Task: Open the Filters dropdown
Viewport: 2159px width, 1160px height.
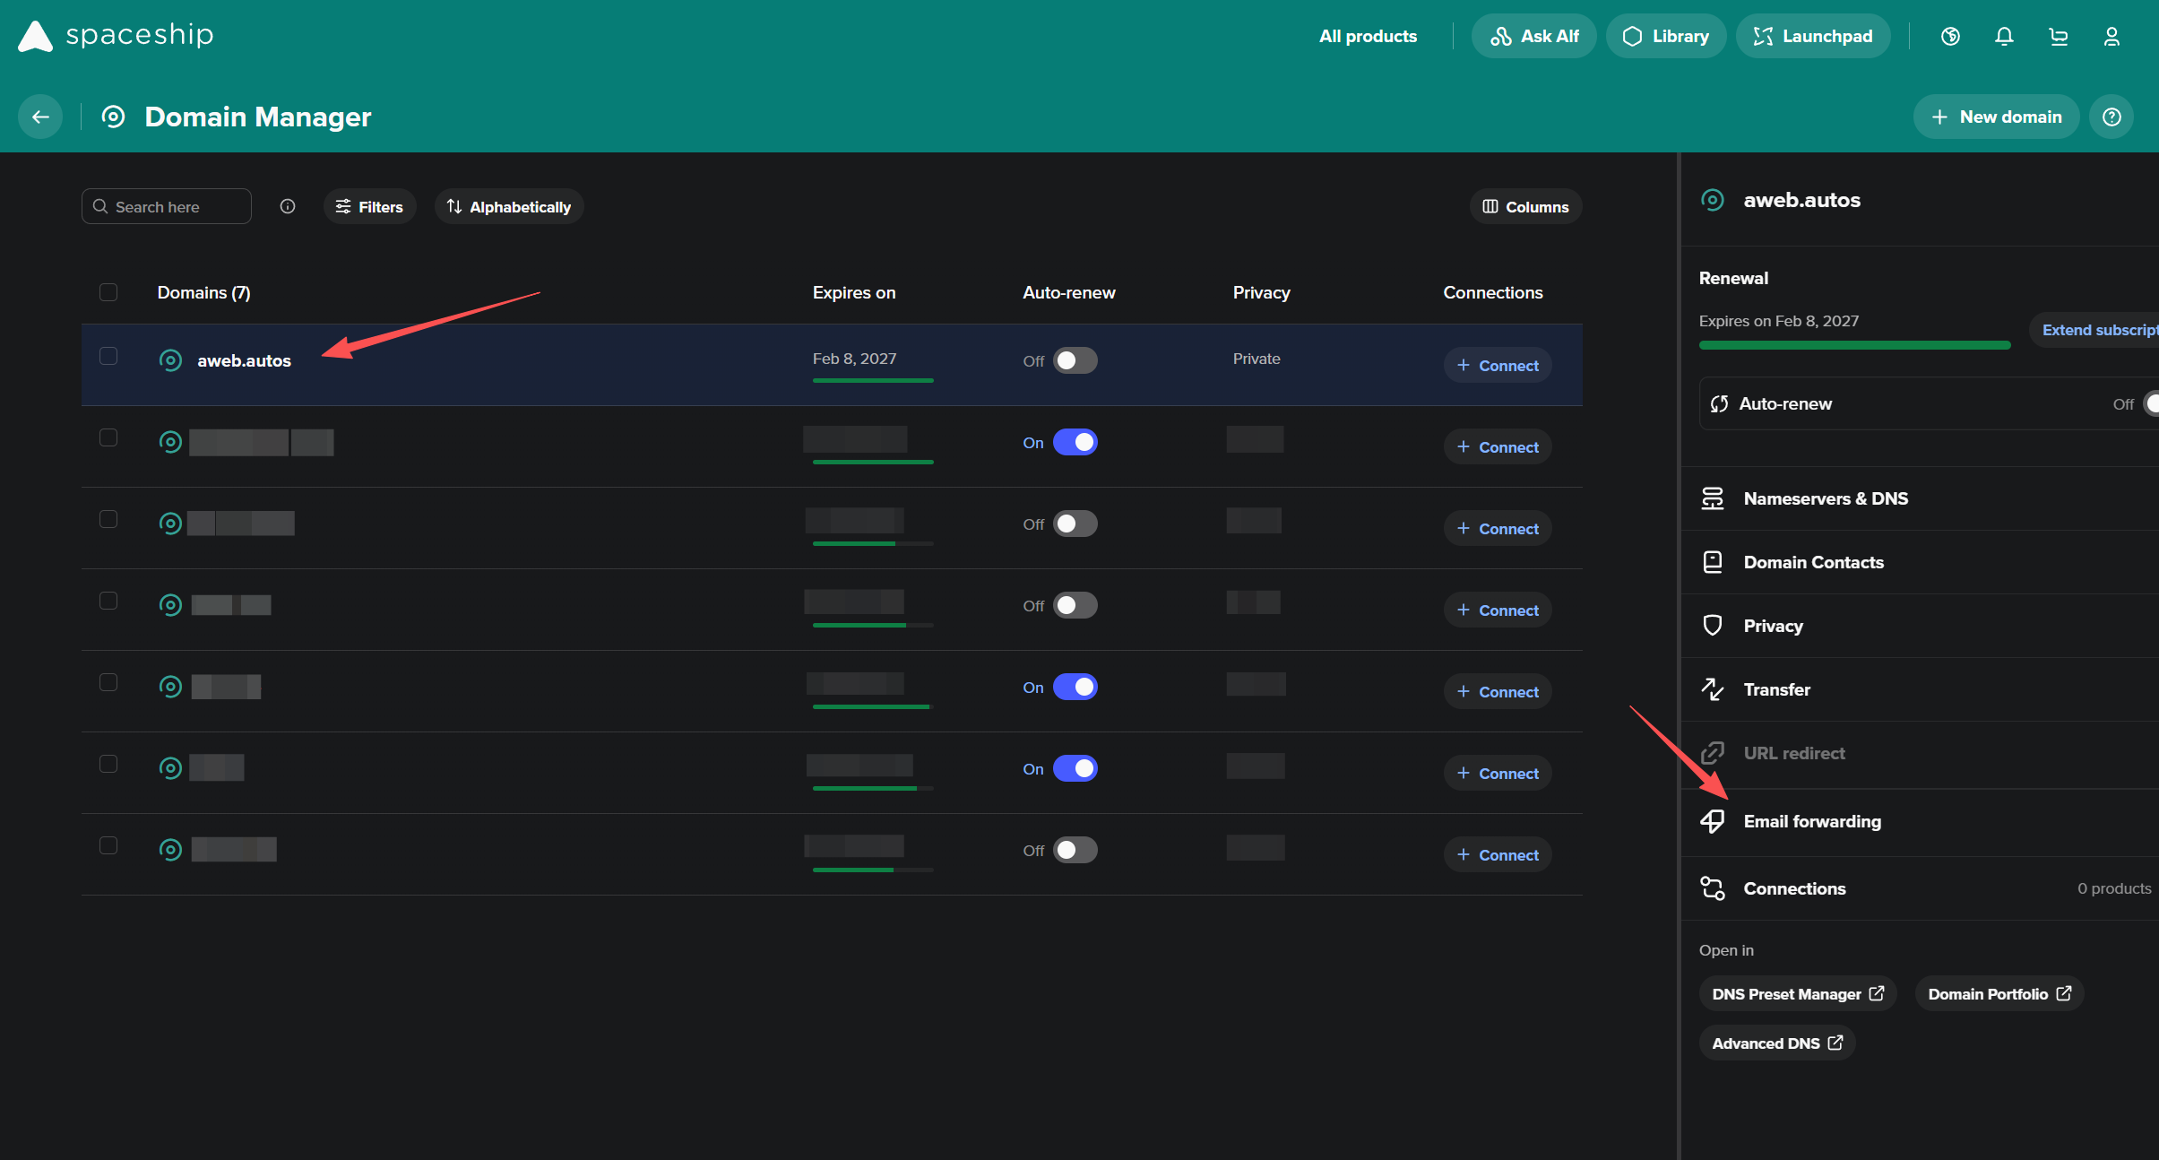Action: [x=369, y=206]
